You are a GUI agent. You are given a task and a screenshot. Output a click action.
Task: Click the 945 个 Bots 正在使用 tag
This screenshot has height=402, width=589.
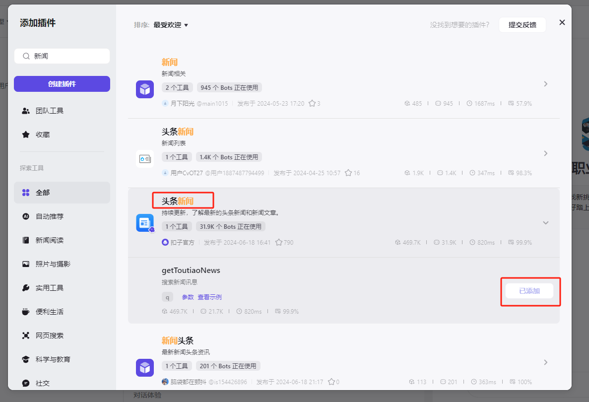pos(229,87)
